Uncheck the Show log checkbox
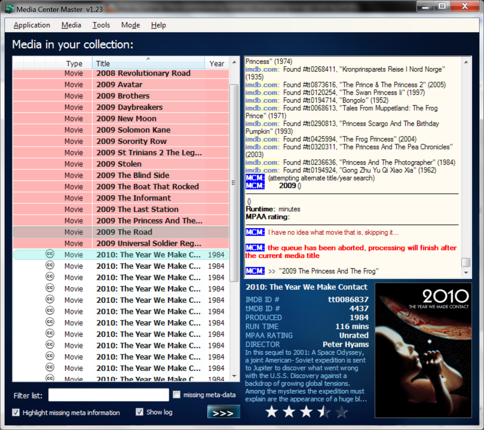The height and width of the screenshot is (430, 484). 139,412
